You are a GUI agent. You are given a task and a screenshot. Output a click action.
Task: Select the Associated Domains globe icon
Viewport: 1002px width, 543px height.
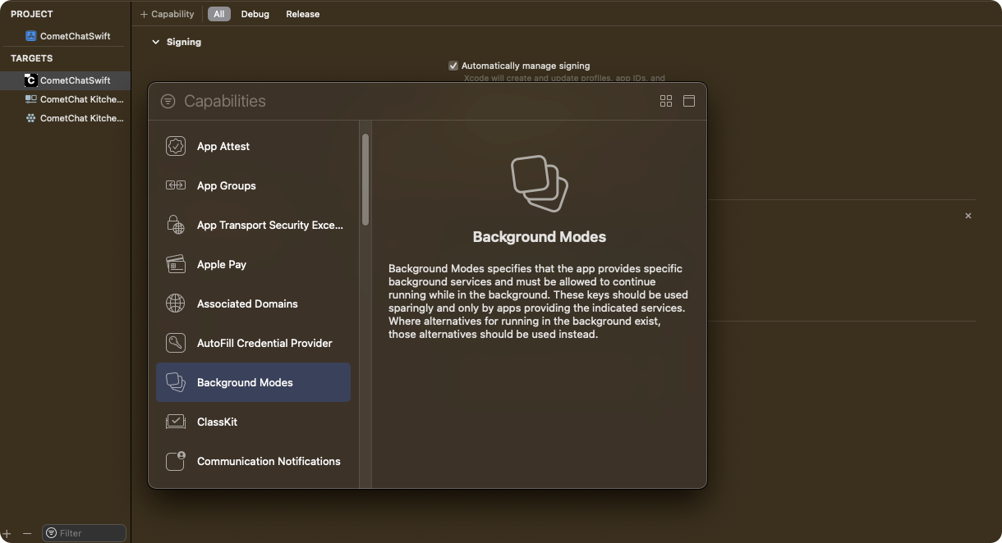[176, 303]
